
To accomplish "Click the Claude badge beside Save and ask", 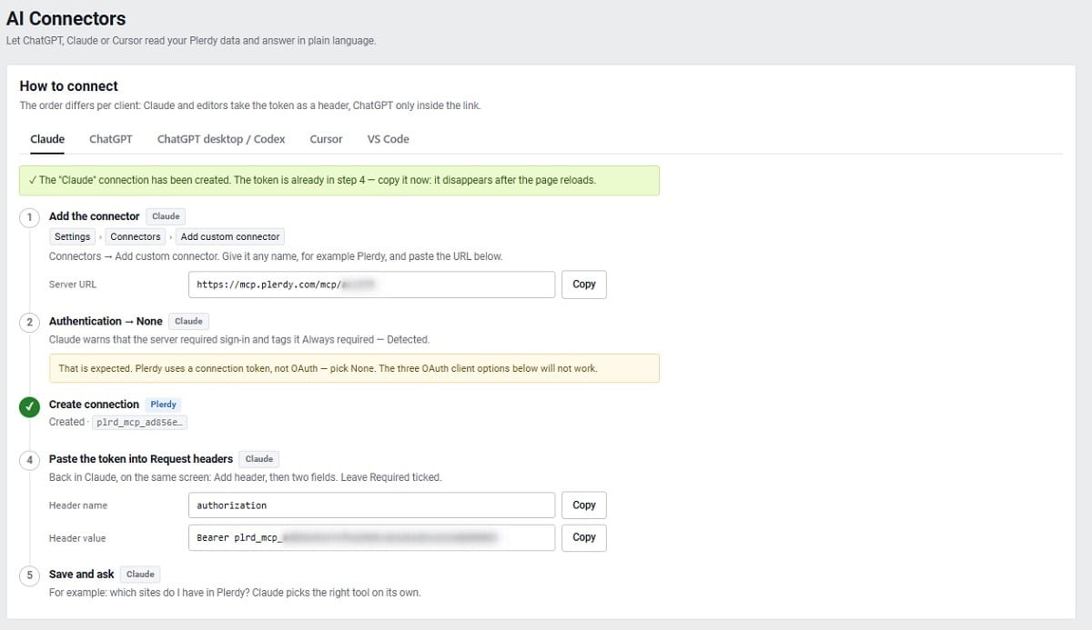I will click(140, 575).
